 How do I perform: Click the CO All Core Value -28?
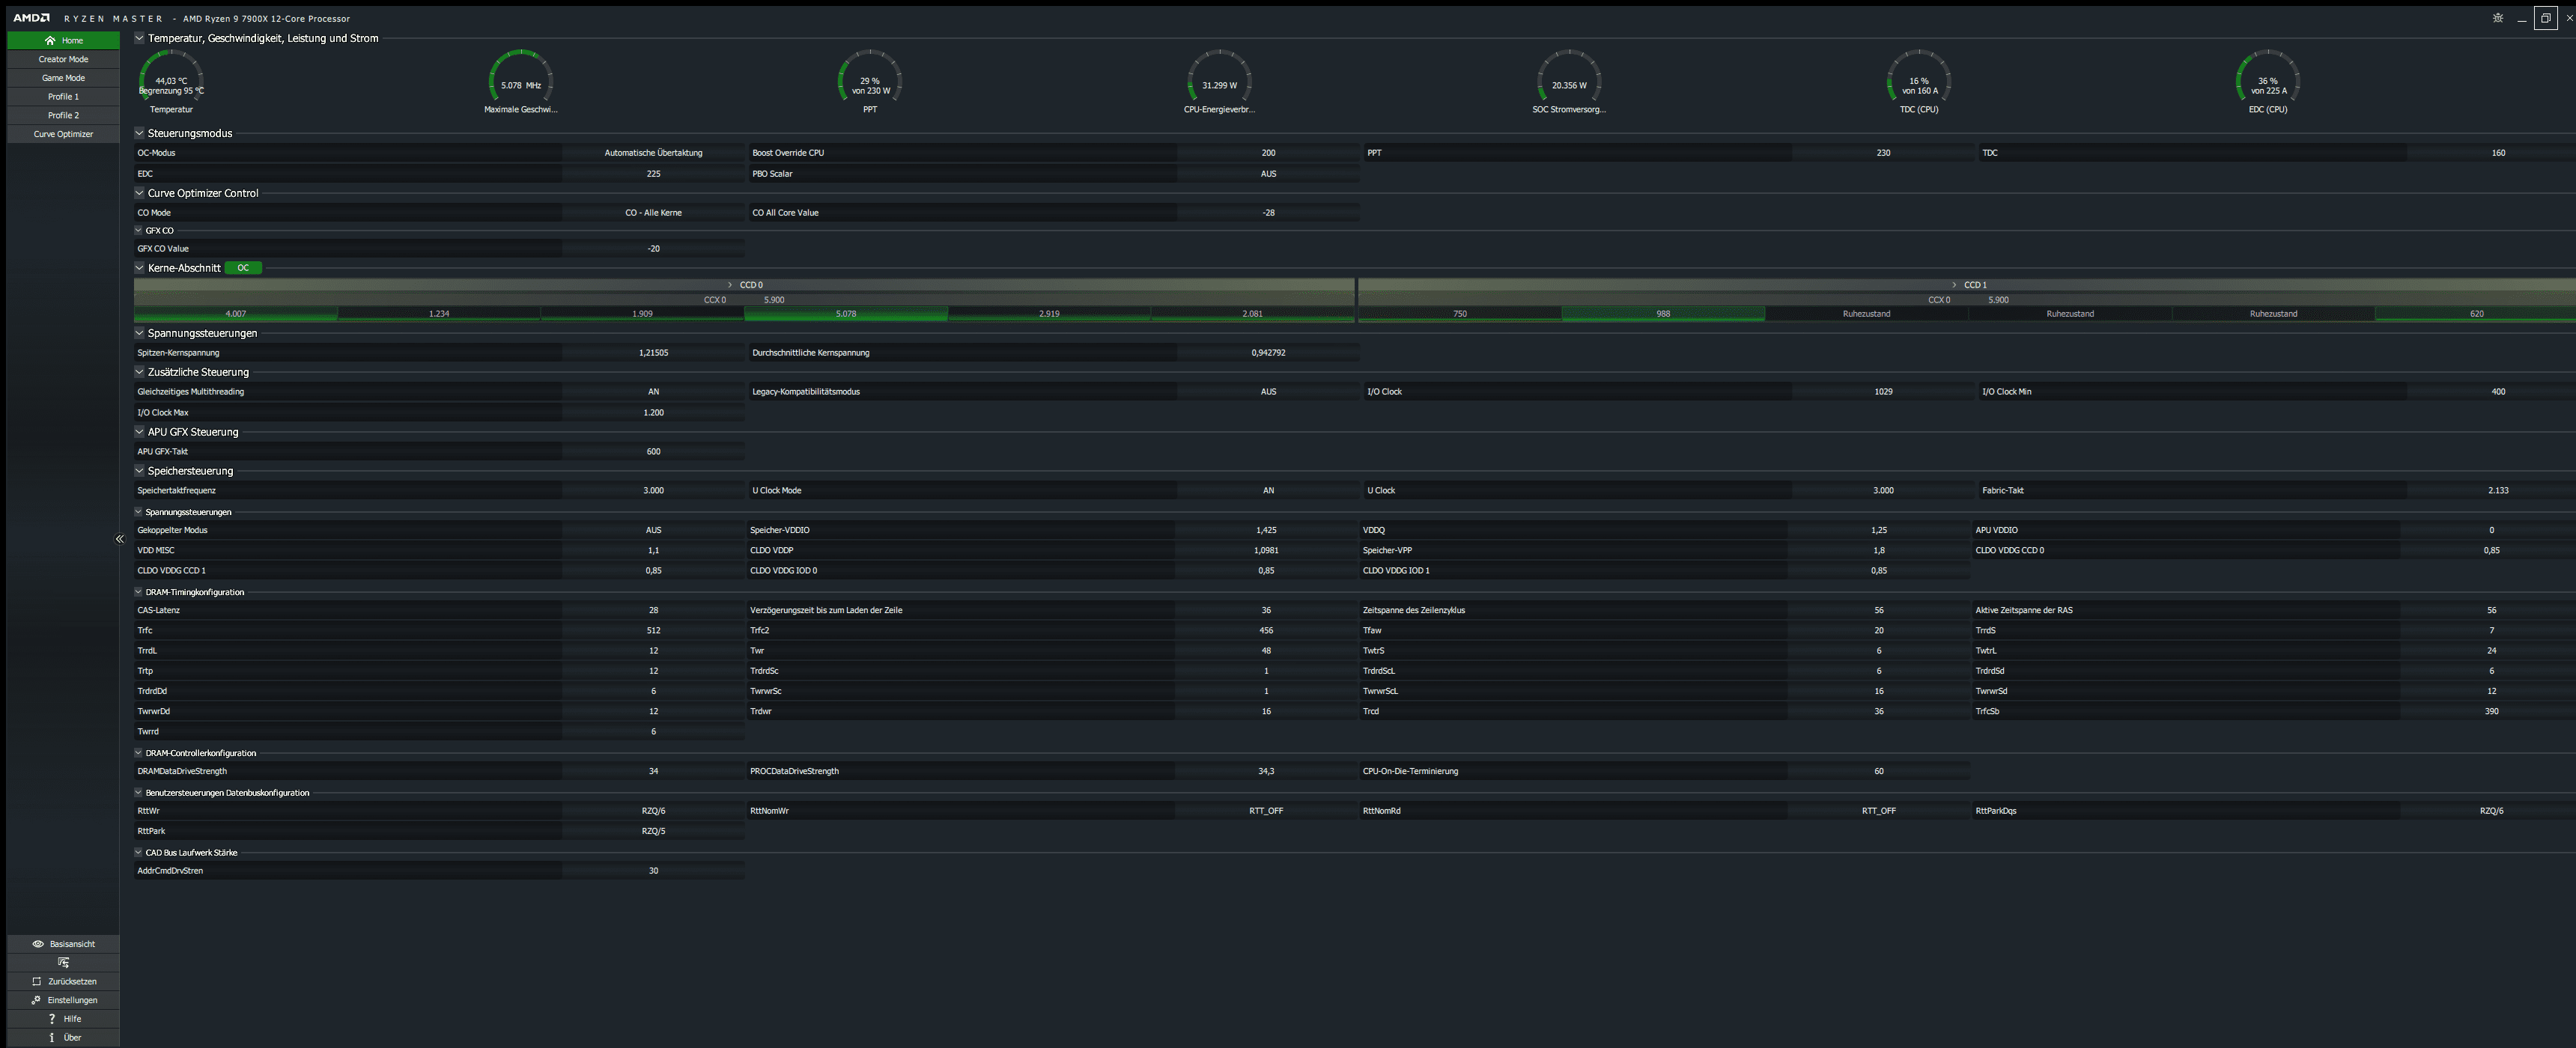[1268, 213]
